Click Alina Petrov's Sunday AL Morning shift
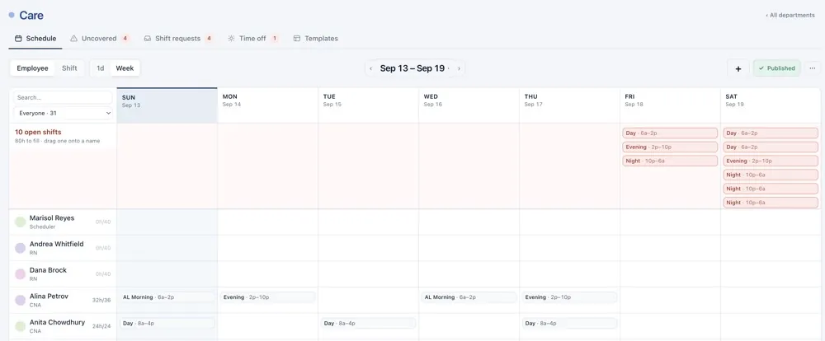Viewport: 825px width, 341px height. pos(167,297)
